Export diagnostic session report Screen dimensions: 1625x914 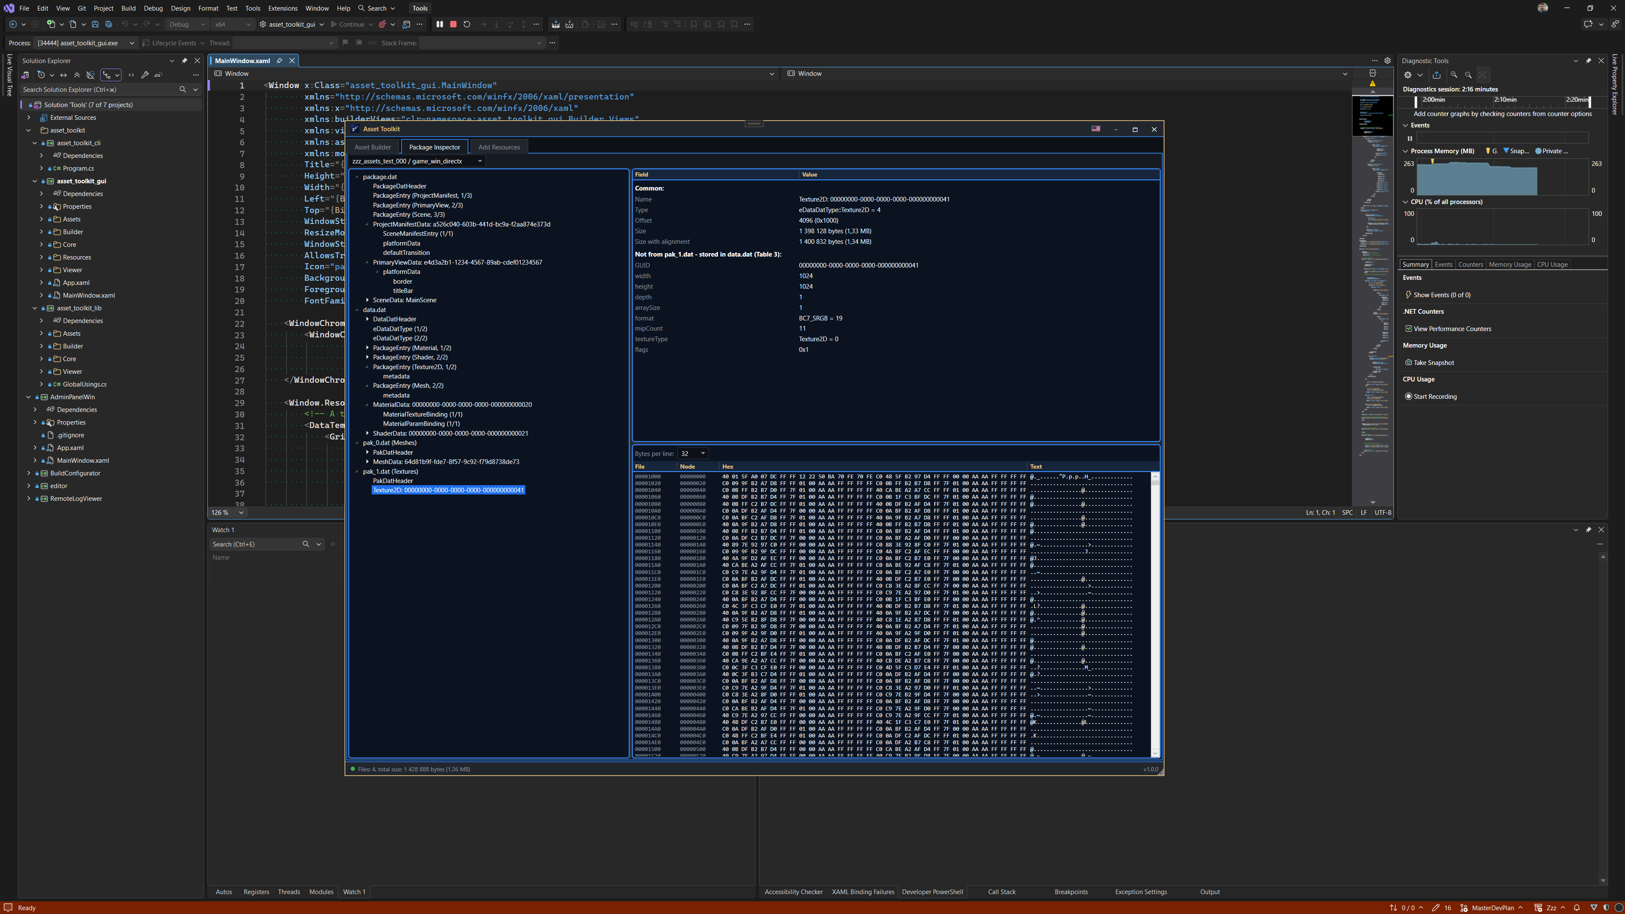point(1436,75)
